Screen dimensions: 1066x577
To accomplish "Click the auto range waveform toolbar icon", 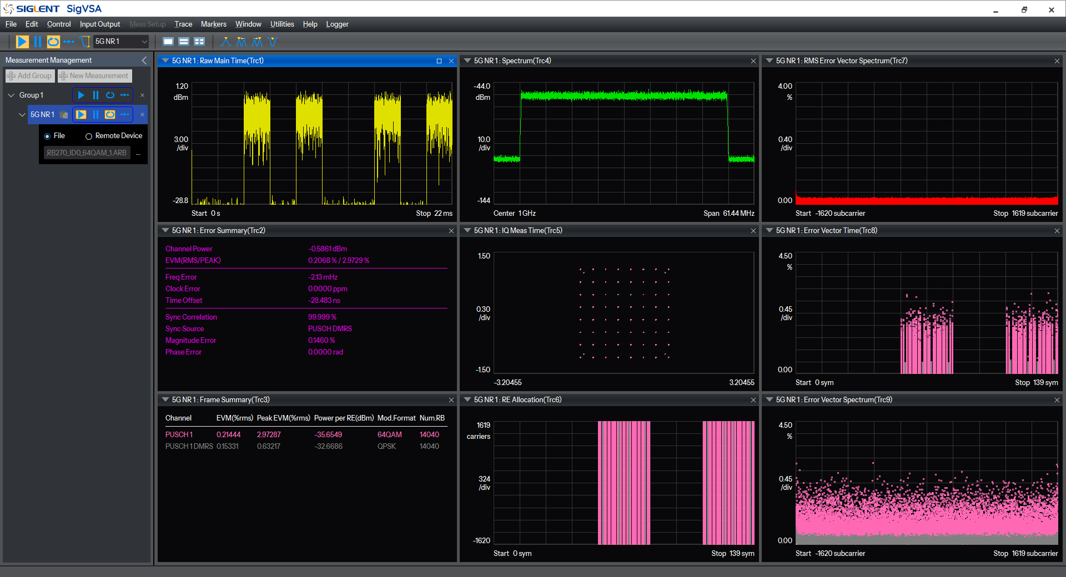I will pos(85,42).
